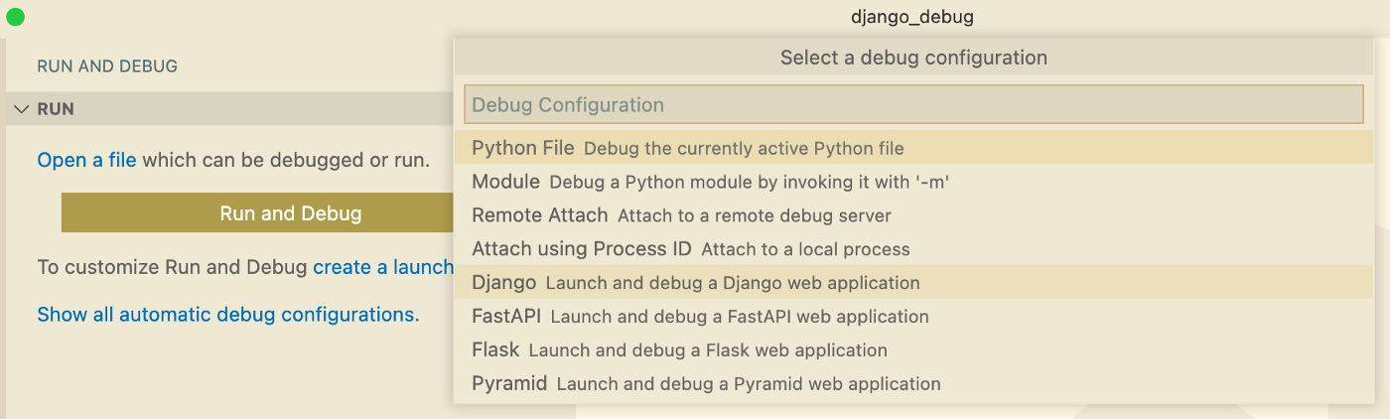Show all automatic debug configurations

pos(227,315)
